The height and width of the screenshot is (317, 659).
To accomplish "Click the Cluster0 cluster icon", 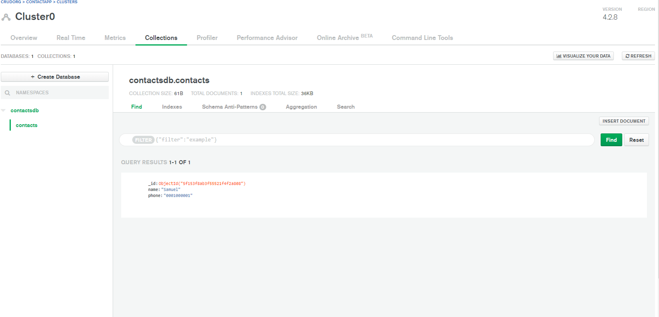I will click(x=6, y=17).
